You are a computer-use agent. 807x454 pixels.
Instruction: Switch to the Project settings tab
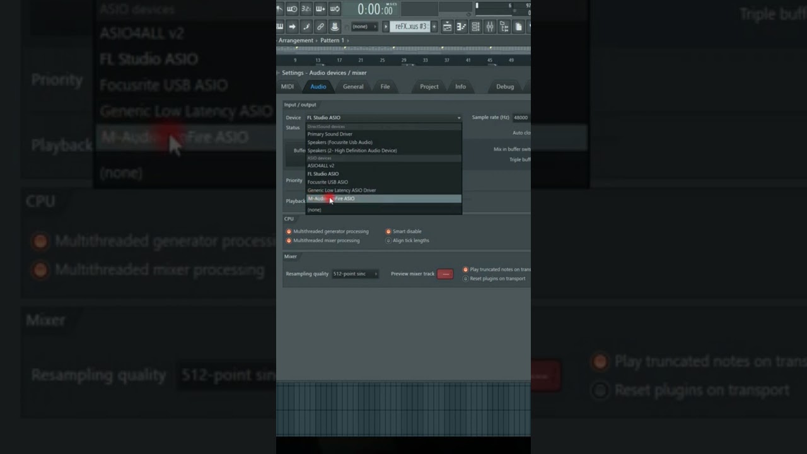point(429,87)
